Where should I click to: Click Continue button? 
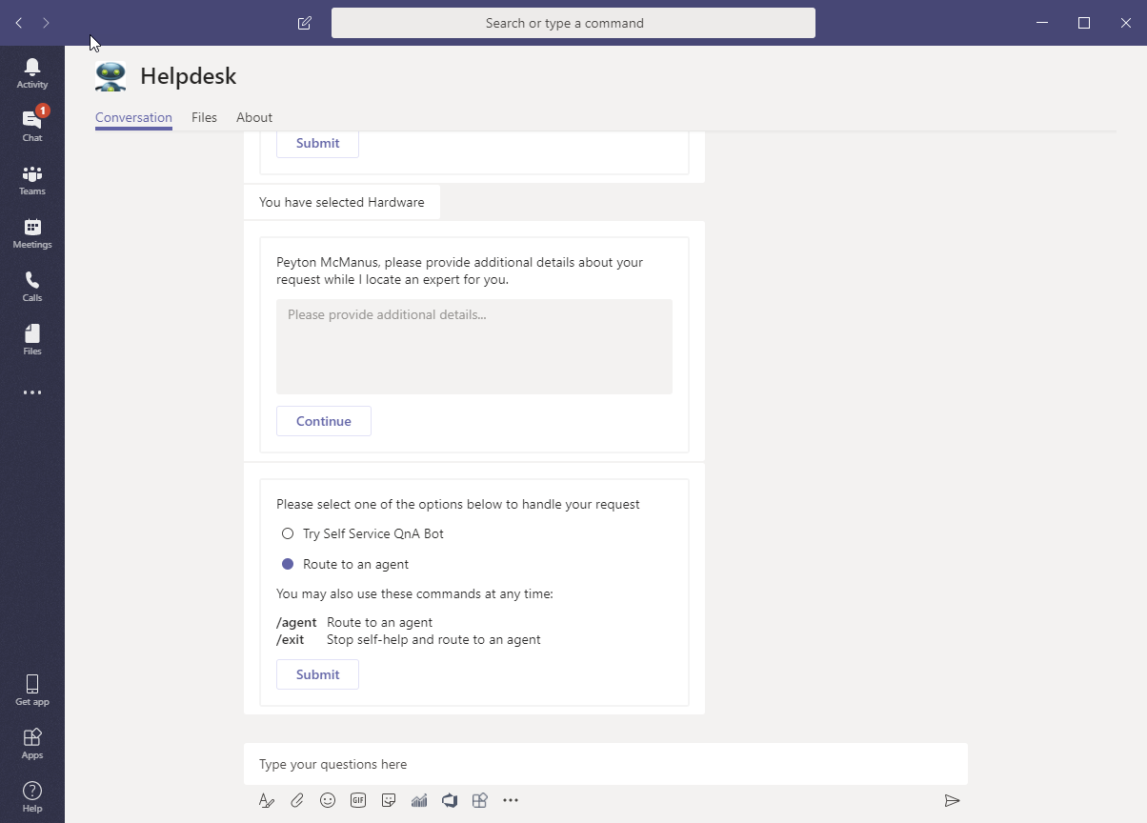coord(324,421)
